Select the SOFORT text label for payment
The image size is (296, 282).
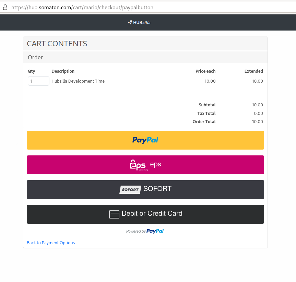pyautogui.click(x=157, y=189)
